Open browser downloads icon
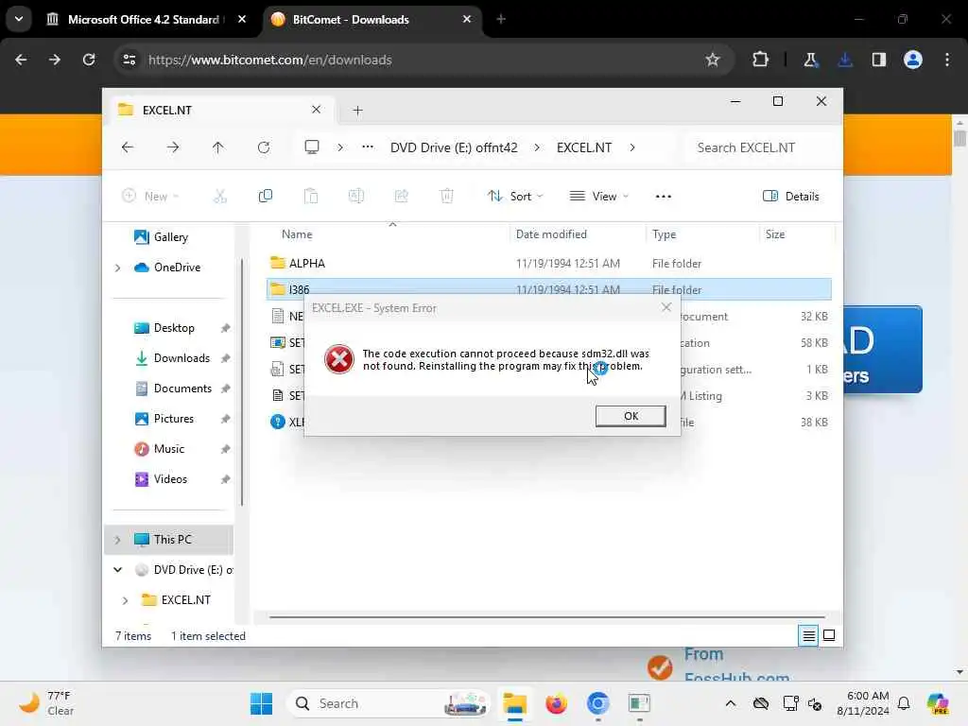Screen dimensions: 968x726 (845, 60)
